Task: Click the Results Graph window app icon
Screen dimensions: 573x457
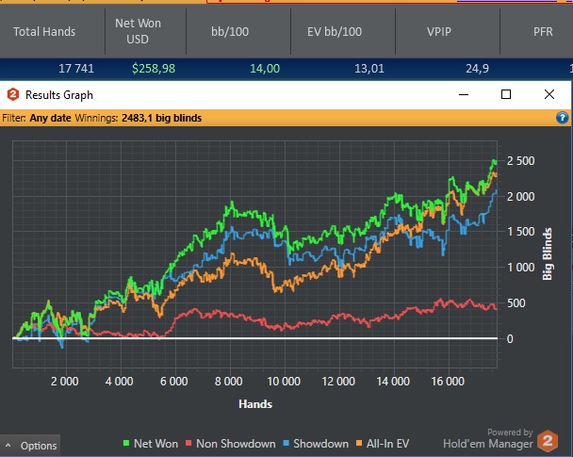Action: [13, 95]
